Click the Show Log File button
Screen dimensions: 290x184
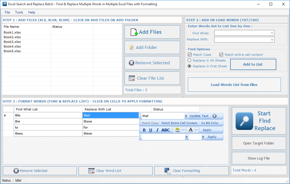coord(259,158)
